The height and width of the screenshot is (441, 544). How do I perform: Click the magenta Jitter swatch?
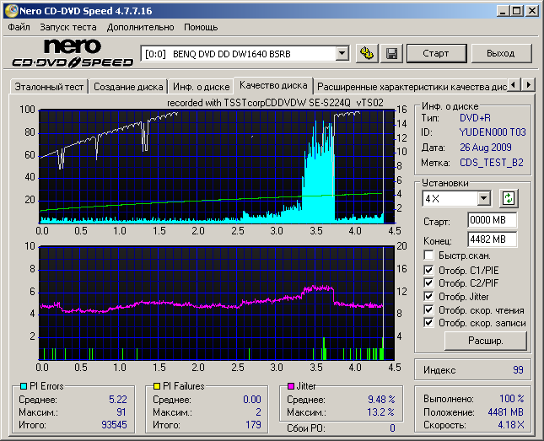[x=291, y=386]
